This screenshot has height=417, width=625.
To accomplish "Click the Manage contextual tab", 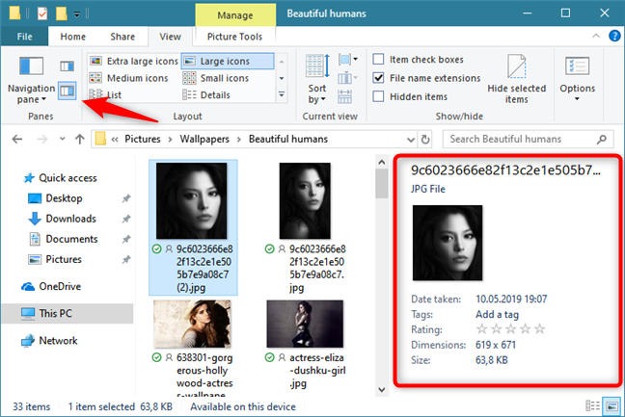I will (235, 15).
